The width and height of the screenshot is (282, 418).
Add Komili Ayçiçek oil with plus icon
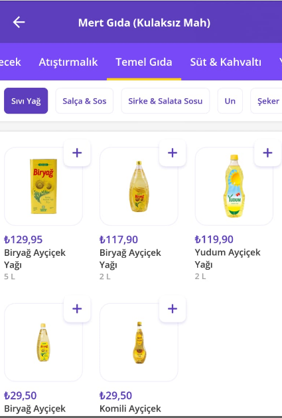pyautogui.click(x=173, y=309)
